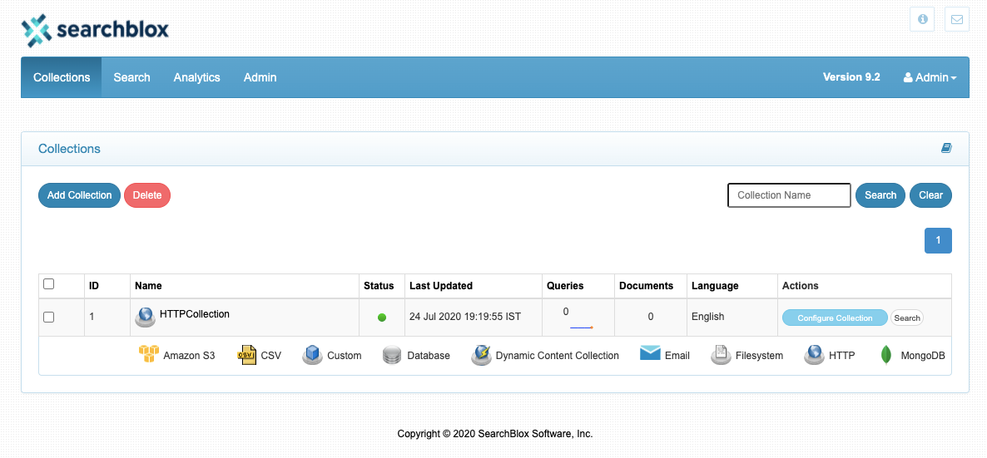Focus the Collection Name input field
This screenshot has width=987, height=458.
[x=789, y=195]
